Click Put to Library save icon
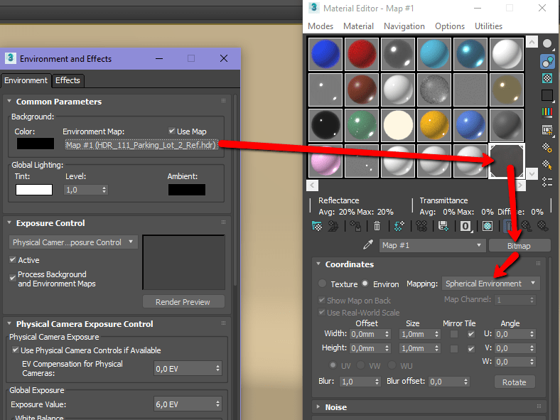This screenshot has width=560, height=420. point(443,226)
